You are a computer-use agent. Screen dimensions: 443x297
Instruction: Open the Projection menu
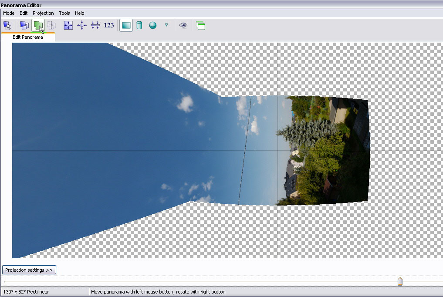[x=43, y=13]
